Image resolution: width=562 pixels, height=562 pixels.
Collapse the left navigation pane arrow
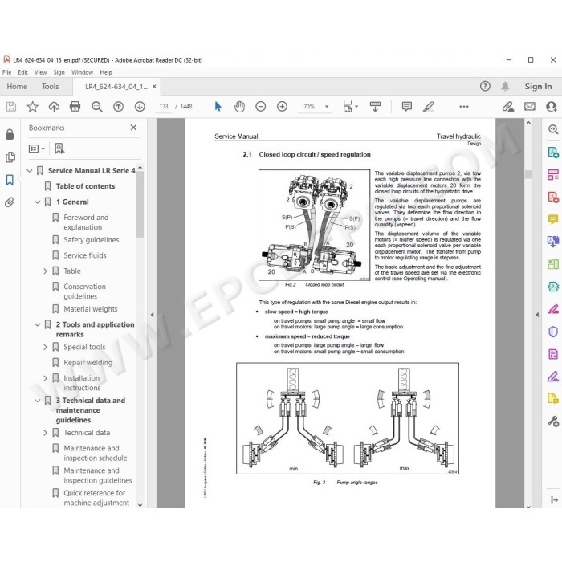pos(152,315)
